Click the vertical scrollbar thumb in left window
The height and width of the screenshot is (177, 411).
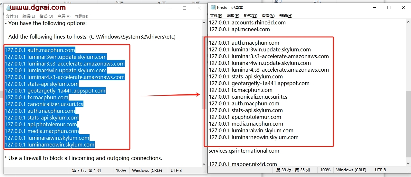[204, 72]
